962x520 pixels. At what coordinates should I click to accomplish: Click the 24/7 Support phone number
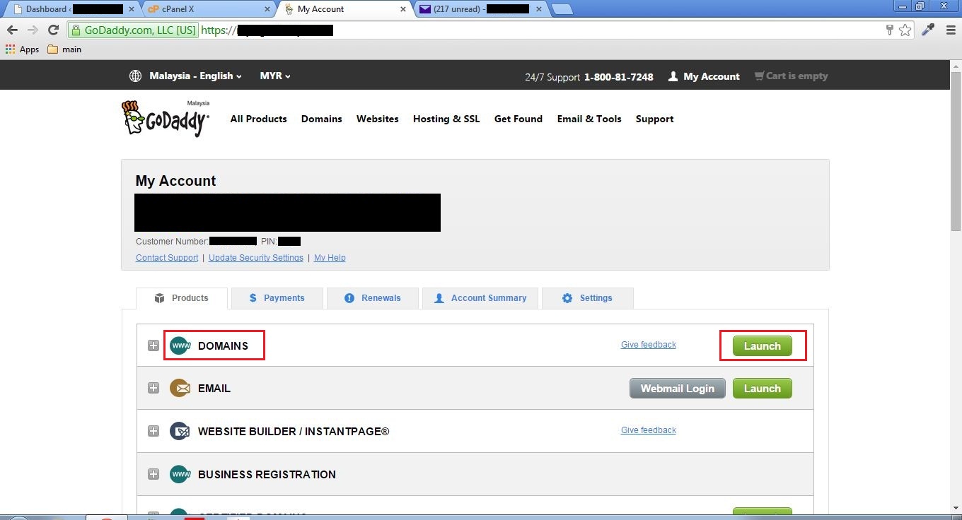[618, 76]
